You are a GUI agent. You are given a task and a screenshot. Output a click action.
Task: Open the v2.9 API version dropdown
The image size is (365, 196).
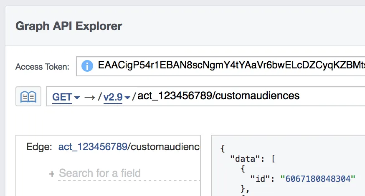click(x=113, y=97)
